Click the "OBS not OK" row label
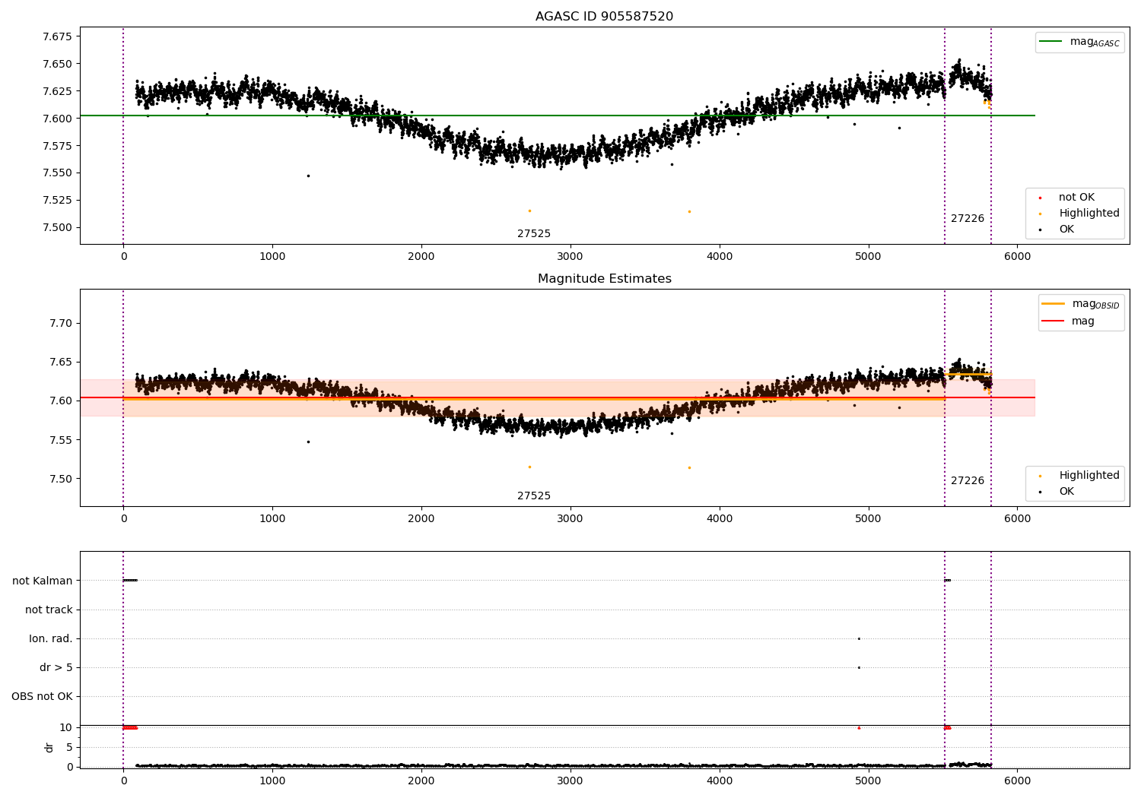Image resolution: width=1141 pixels, height=798 pixels. pos(42,697)
